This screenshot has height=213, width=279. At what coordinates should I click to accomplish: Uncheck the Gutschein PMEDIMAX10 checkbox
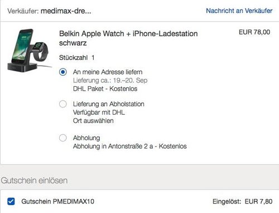click(11, 201)
